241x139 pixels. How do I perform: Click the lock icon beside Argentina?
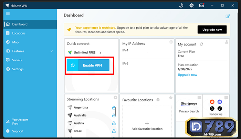(x=114, y=108)
